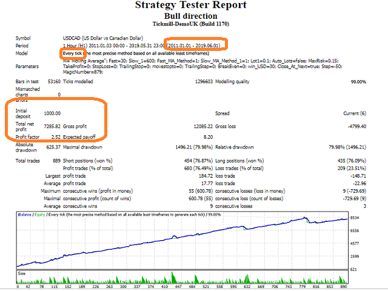Click the tallest green size spike
This screenshot has height=291, width=388.
(x=173, y=278)
